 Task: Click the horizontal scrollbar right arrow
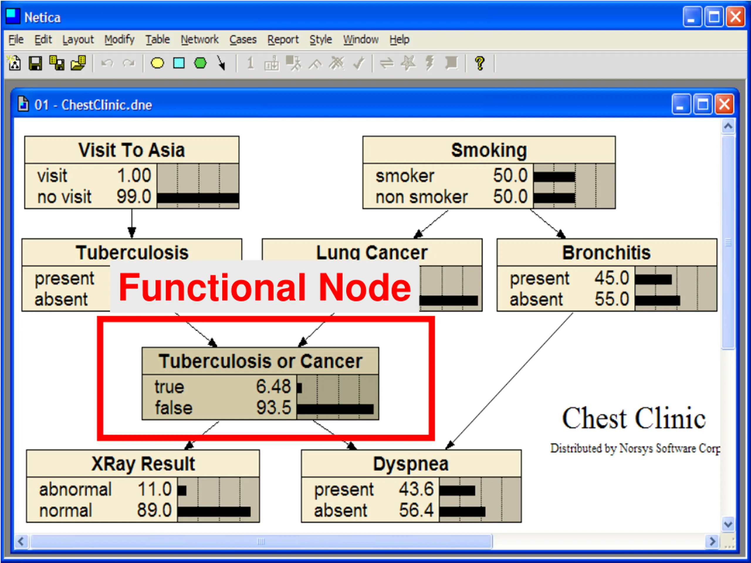[712, 541]
